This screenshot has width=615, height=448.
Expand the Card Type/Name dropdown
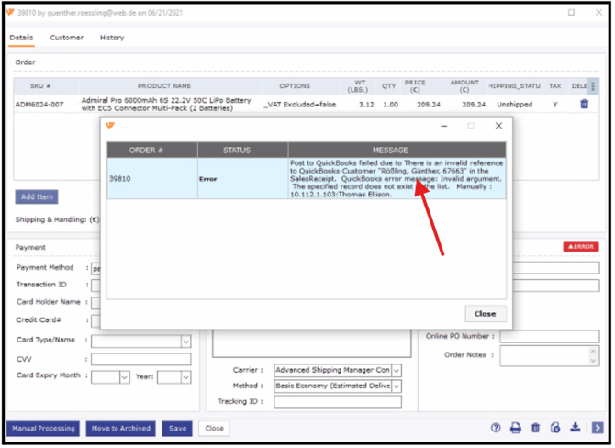185,341
